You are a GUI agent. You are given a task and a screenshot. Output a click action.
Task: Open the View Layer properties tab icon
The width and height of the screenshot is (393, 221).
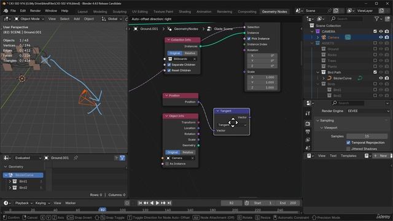[x=308, y=140]
